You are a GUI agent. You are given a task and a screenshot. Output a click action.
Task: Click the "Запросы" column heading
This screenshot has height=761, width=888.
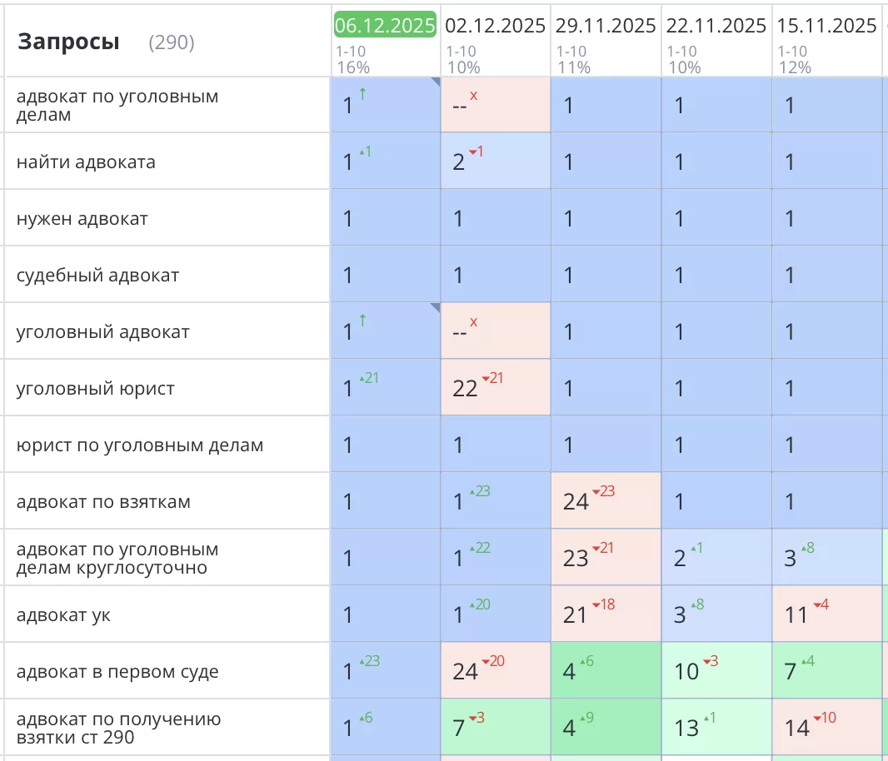tap(68, 42)
